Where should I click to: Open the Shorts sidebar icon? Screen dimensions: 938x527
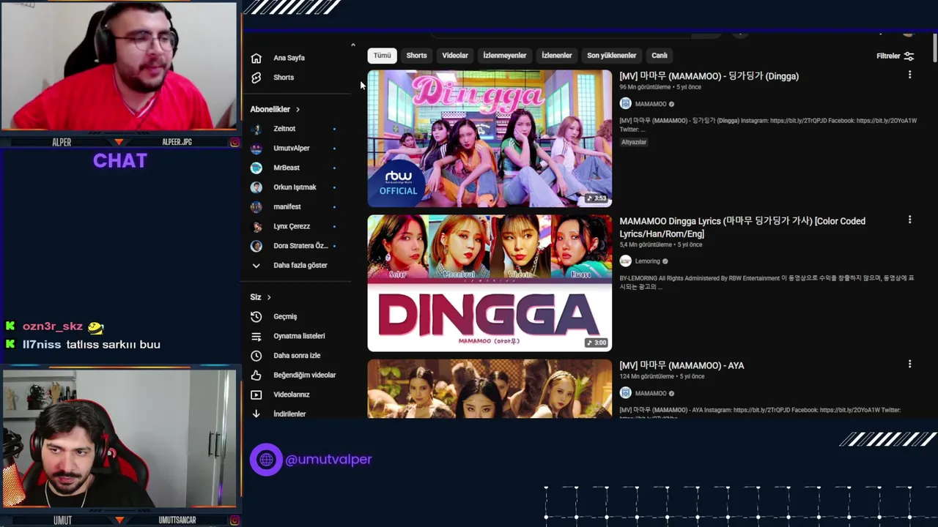coord(256,78)
